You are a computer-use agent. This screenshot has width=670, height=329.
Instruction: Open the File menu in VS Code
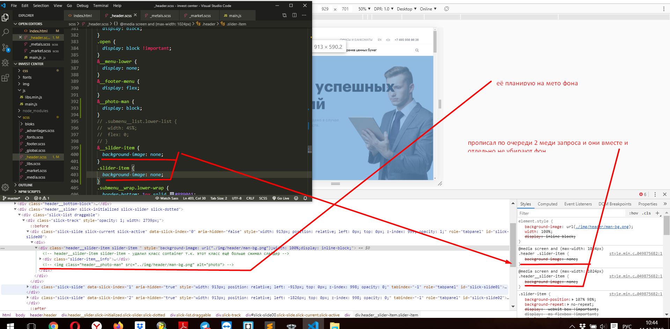[x=14, y=6]
